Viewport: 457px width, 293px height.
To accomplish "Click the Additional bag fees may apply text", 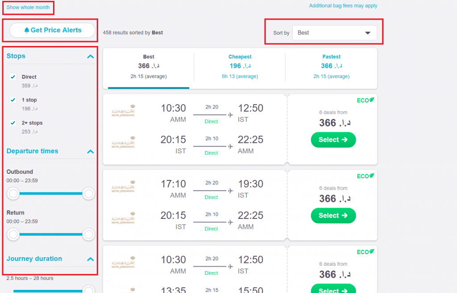I will (x=343, y=6).
